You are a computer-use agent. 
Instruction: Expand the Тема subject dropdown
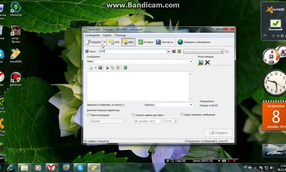(x=191, y=61)
